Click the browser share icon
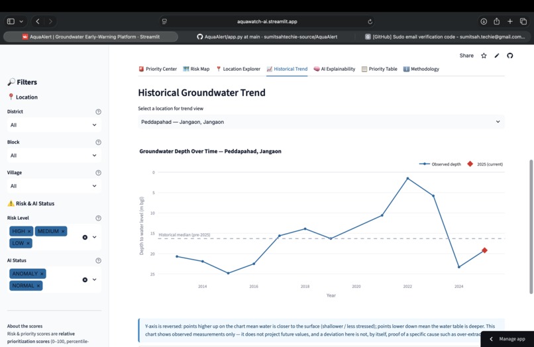The width and height of the screenshot is (534, 347). 496,21
